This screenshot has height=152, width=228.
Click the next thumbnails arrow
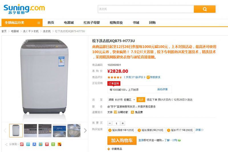(85, 131)
